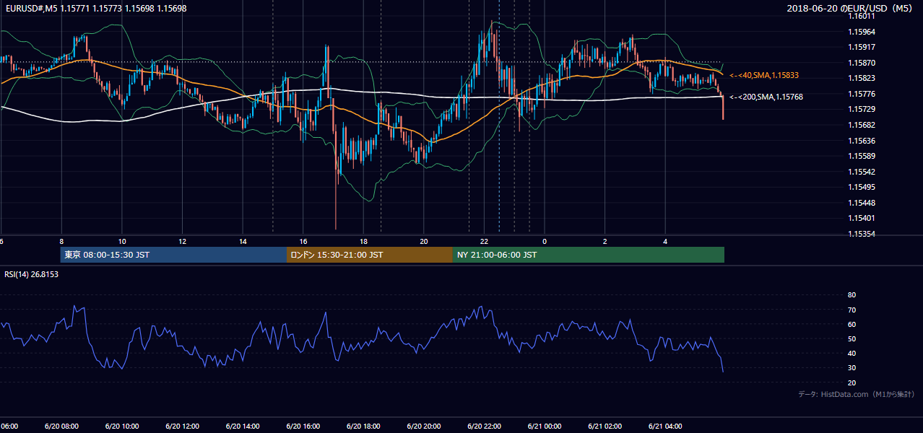
Task: Click the 6/20 20:00 date axis label
Action: point(423,427)
